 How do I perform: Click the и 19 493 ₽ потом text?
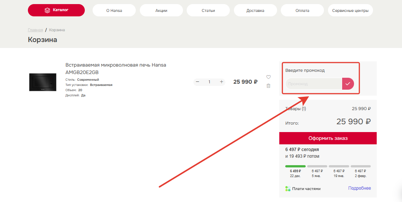pyautogui.click(x=302, y=156)
